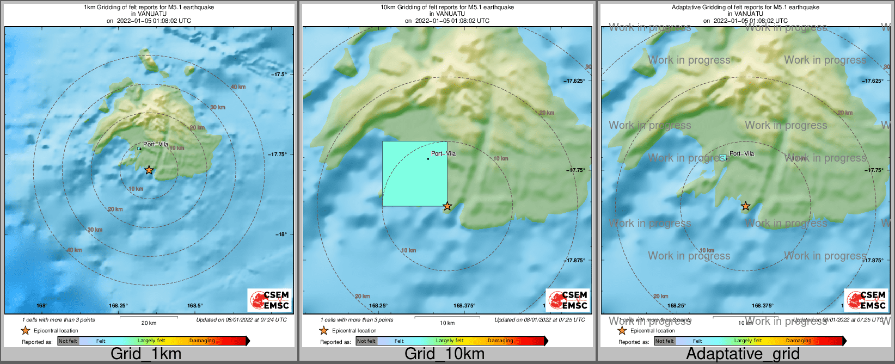This screenshot has height=364, width=895.
Task: Click the Port-Vila label on the Adaptative_grid map
Action: (741, 153)
